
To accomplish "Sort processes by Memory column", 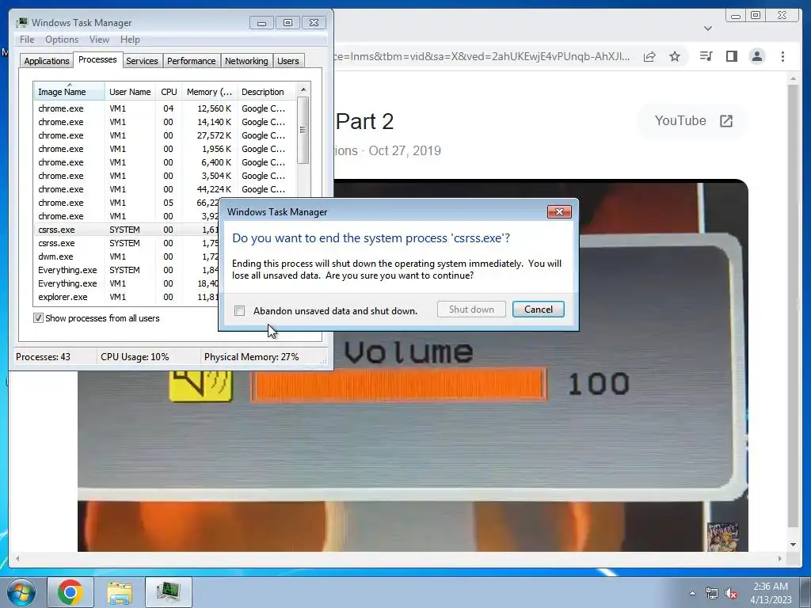I will click(209, 92).
